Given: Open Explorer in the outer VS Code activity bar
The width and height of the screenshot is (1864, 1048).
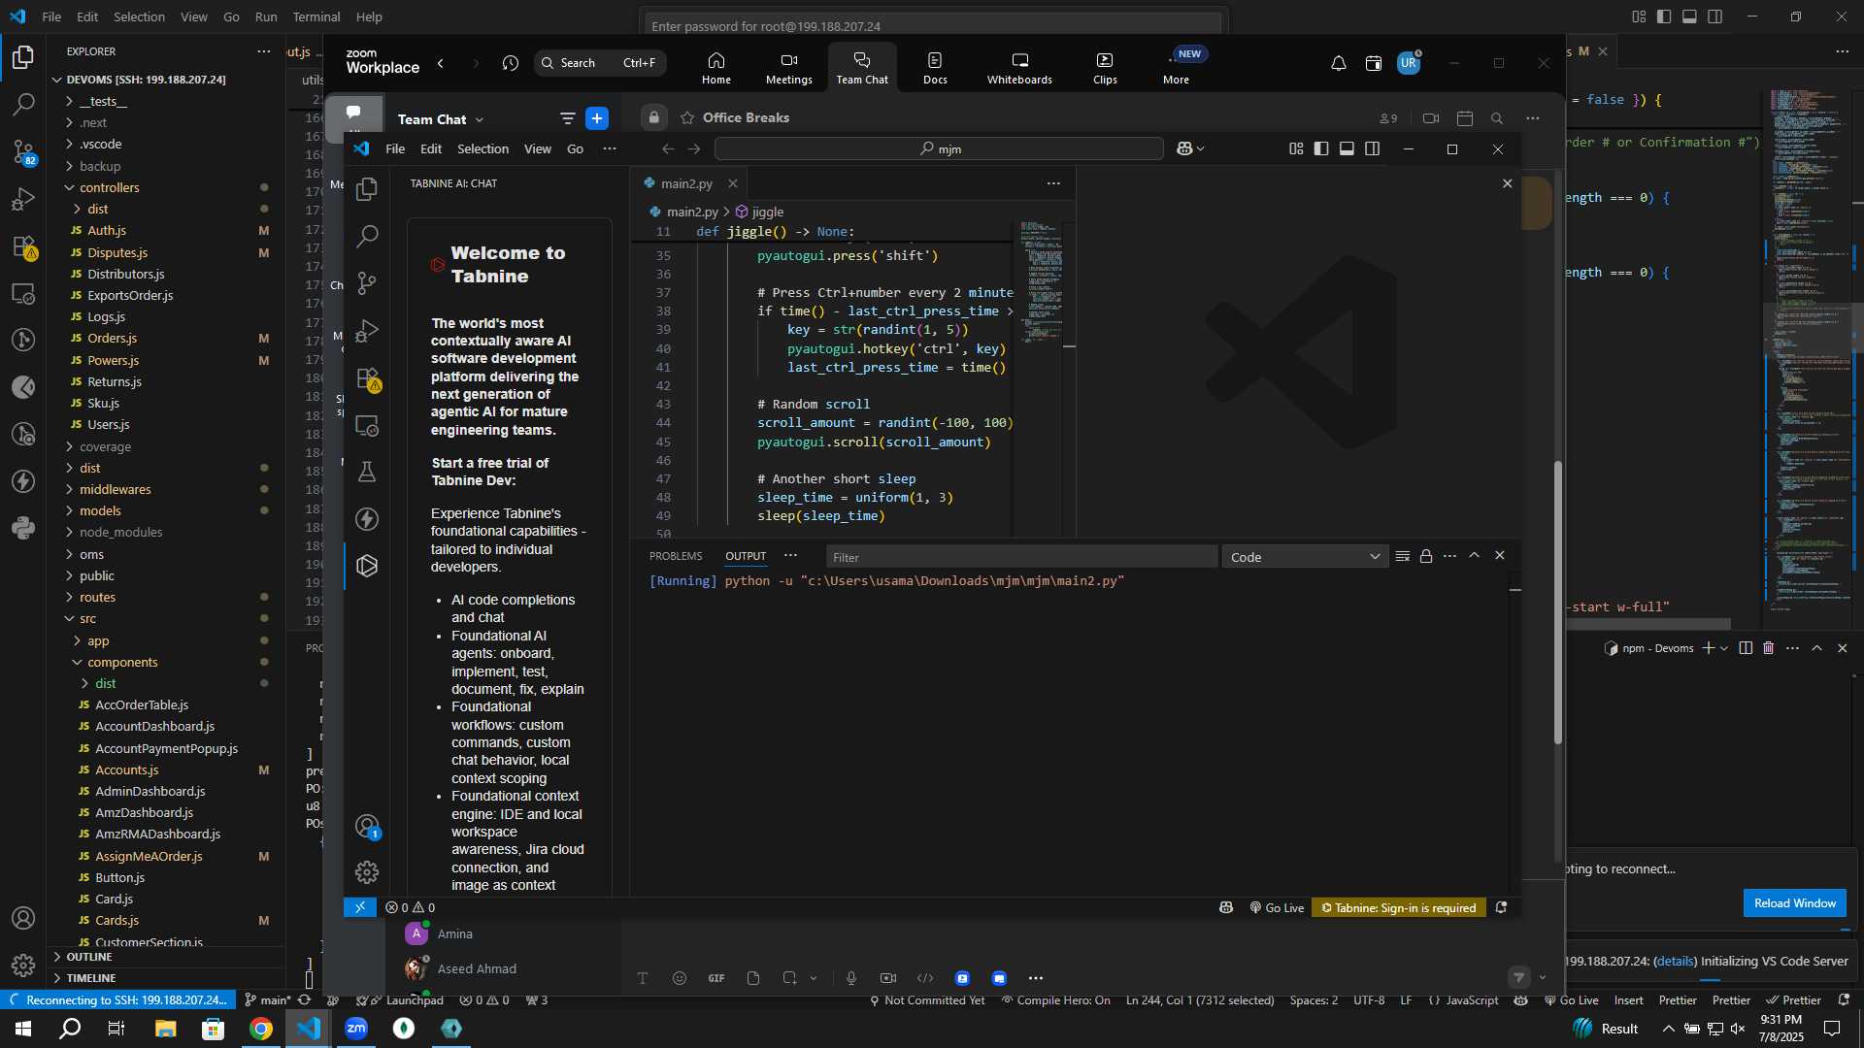Looking at the screenshot, I should [23, 58].
